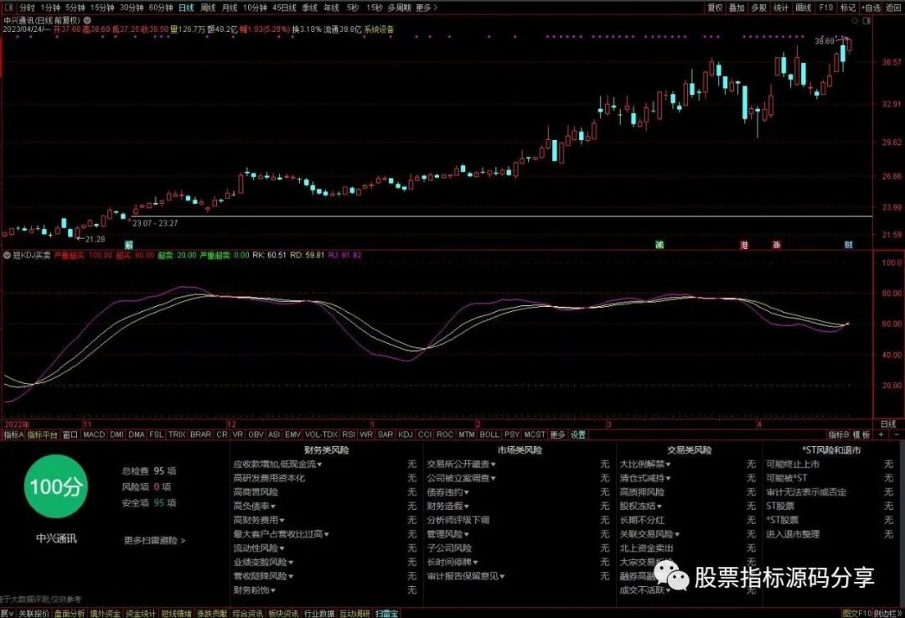Click the 更多扫雷避险 link
Image resolution: width=905 pixels, height=618 pixels.
pos(155,541)
